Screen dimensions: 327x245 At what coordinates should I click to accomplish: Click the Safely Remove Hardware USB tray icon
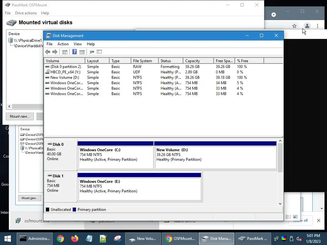point(292,239)
